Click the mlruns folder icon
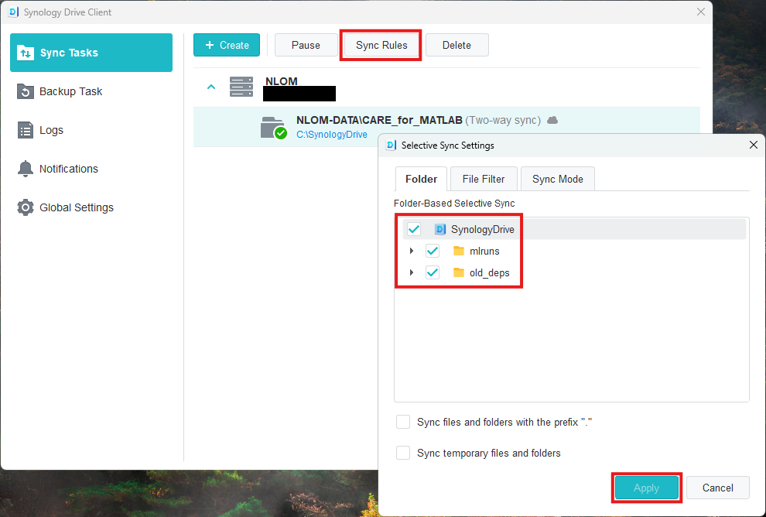This screenshot has width=766, height=517. tap(458, 251)
